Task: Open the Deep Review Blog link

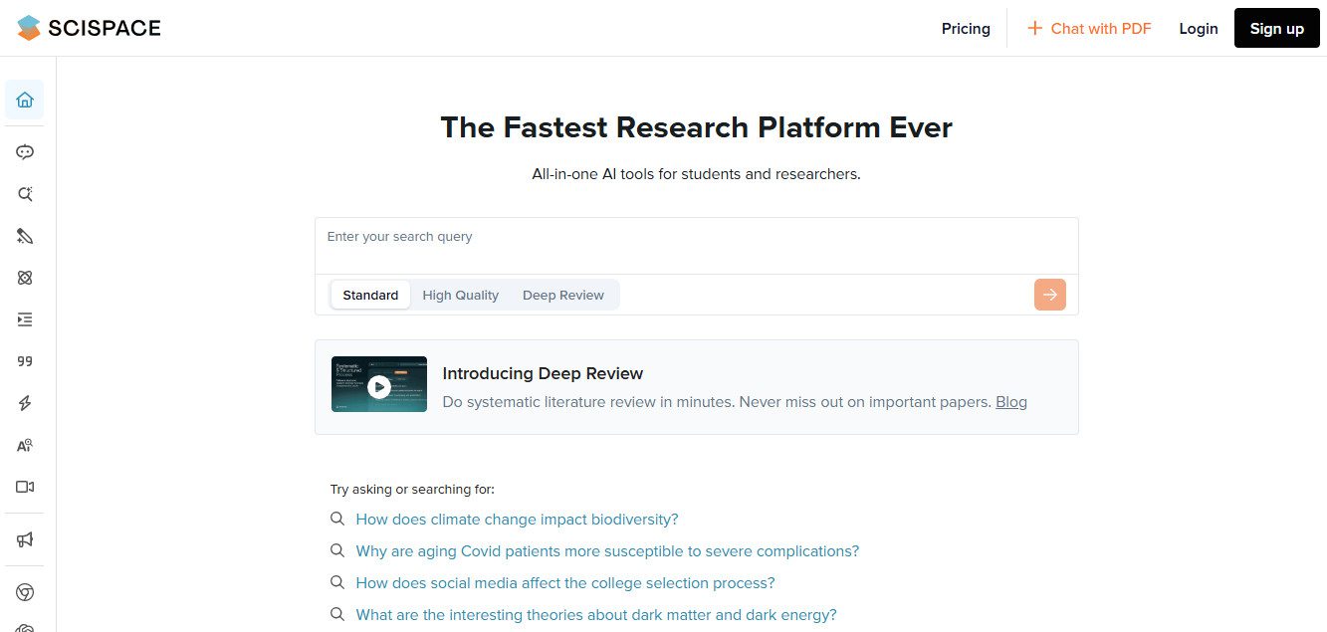Action: tap(1010, 401)
